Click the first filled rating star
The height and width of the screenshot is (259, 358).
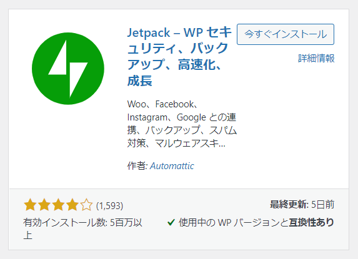pos(30,205)
